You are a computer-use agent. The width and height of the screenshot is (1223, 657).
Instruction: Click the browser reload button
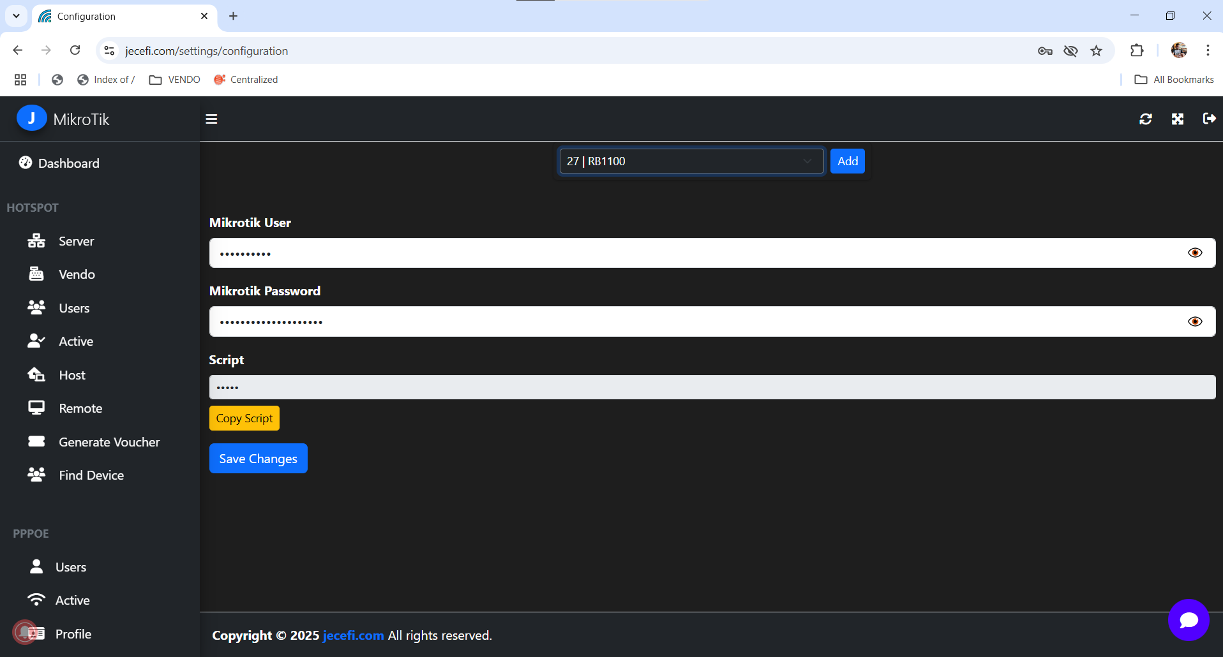pyautogui.click(x=75, y=50)
